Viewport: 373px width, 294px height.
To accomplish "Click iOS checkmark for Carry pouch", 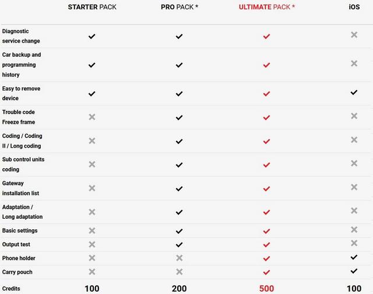I will (354, 271).
